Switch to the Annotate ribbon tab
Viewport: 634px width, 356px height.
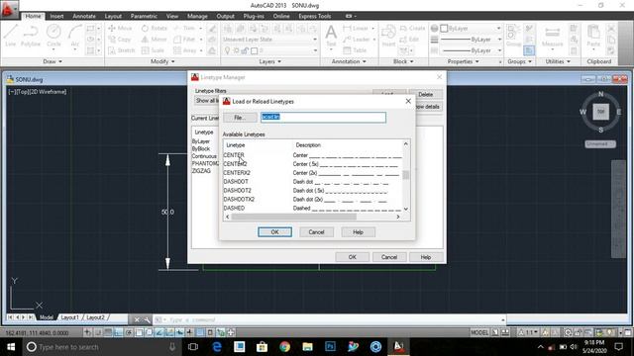pyautogui.click(x=84, y=16)
